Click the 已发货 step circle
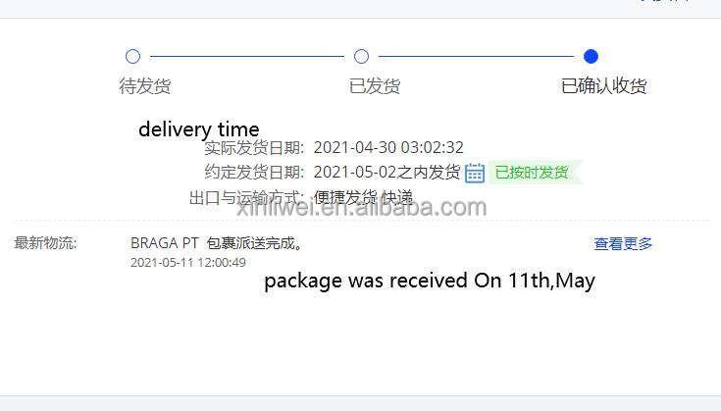 361,57
